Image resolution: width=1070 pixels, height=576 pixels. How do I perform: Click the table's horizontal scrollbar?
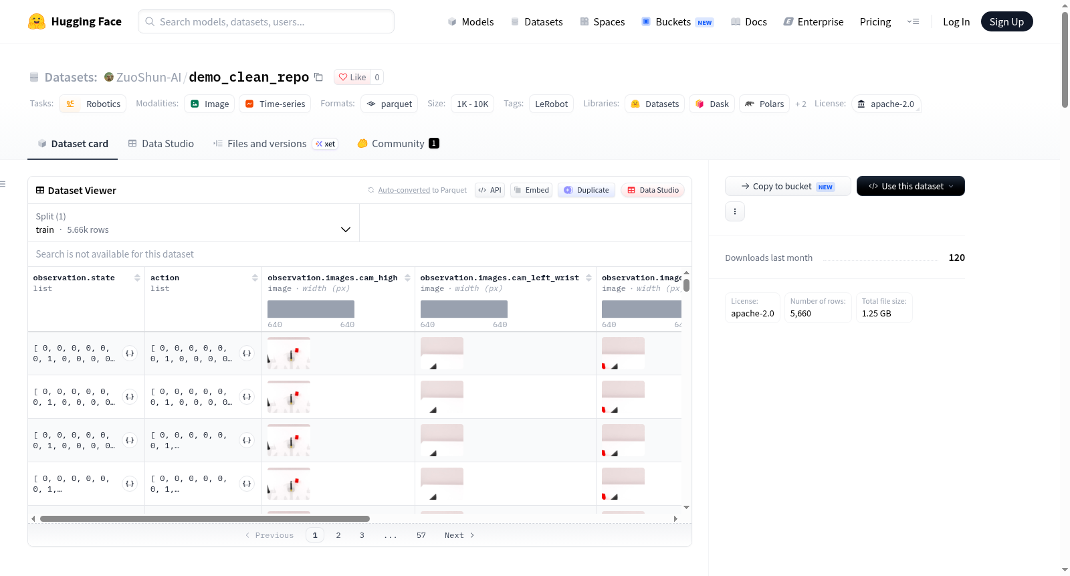[x=205, y=518]
